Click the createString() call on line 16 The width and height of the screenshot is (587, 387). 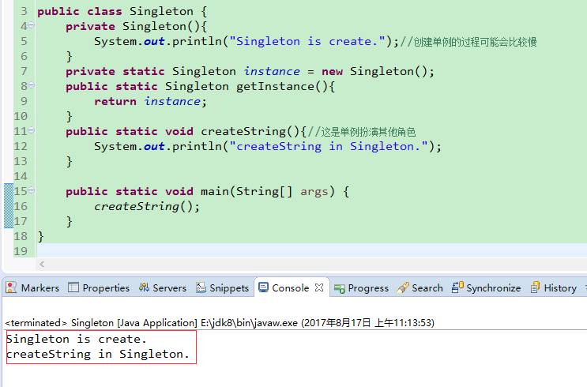(x=146, y=206)
